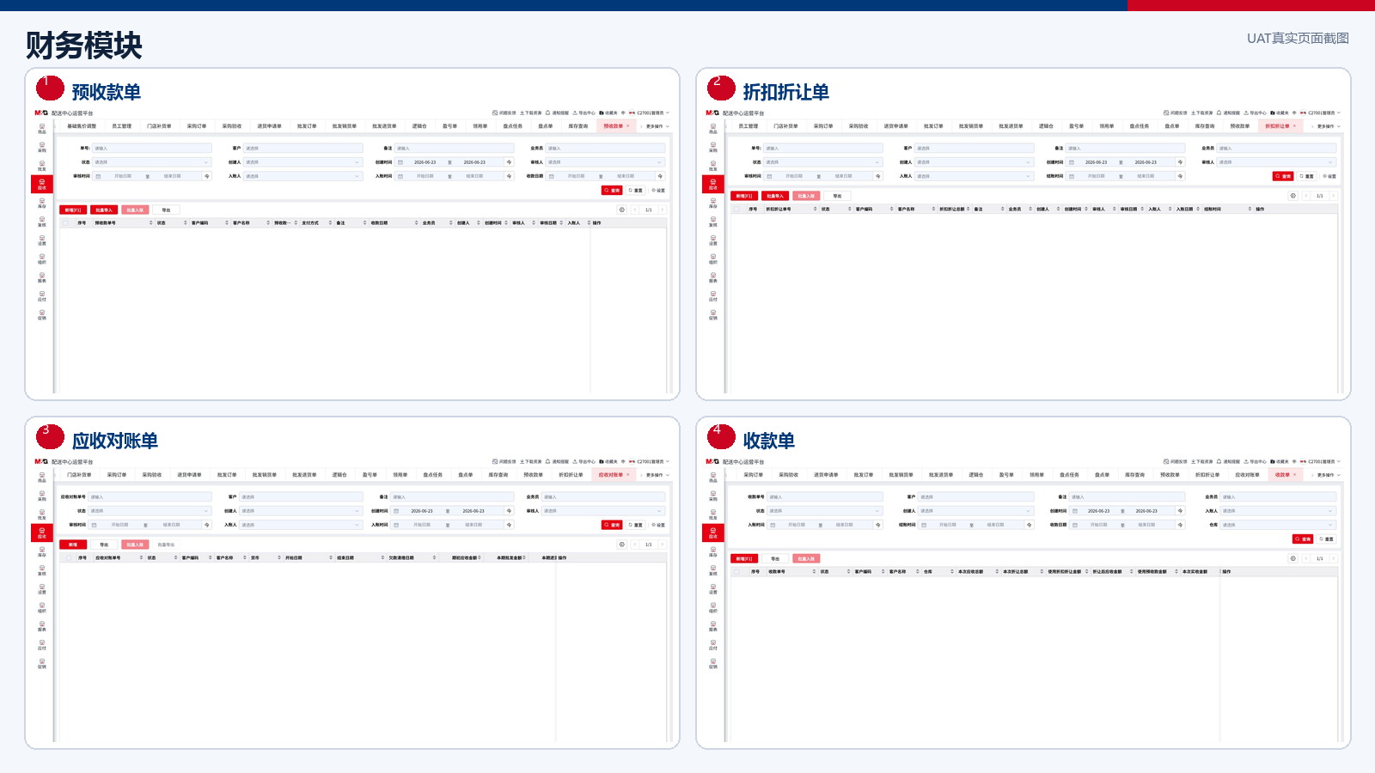Click 单号 input field in 预收款单 screenshot
The width and height of the screenshot is (1375, 773).
click(151, 149)
